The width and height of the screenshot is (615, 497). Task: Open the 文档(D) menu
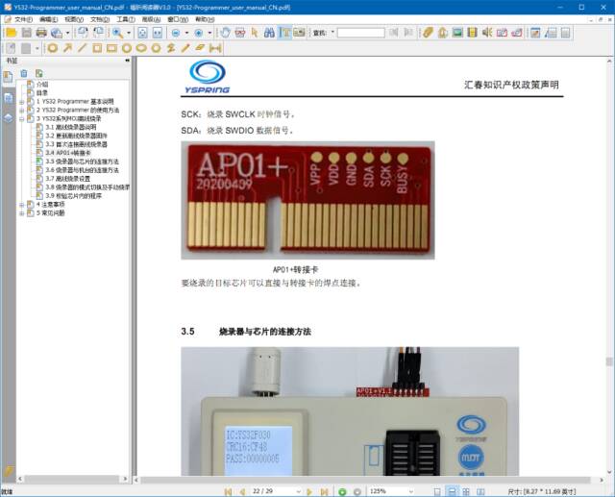[100, 19]
